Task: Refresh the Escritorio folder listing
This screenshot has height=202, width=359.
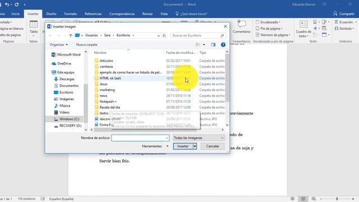Action: pos(164,35)
